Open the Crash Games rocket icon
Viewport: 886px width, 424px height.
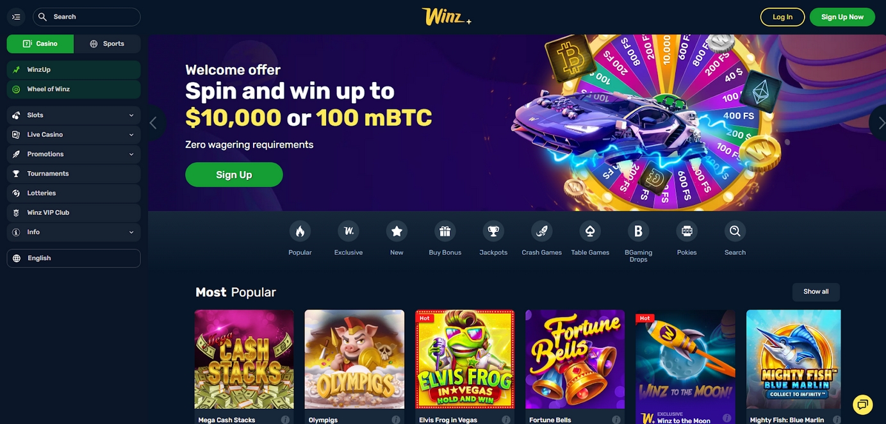[542, 231]
